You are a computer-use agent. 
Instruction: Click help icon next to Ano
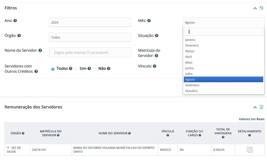15,21
